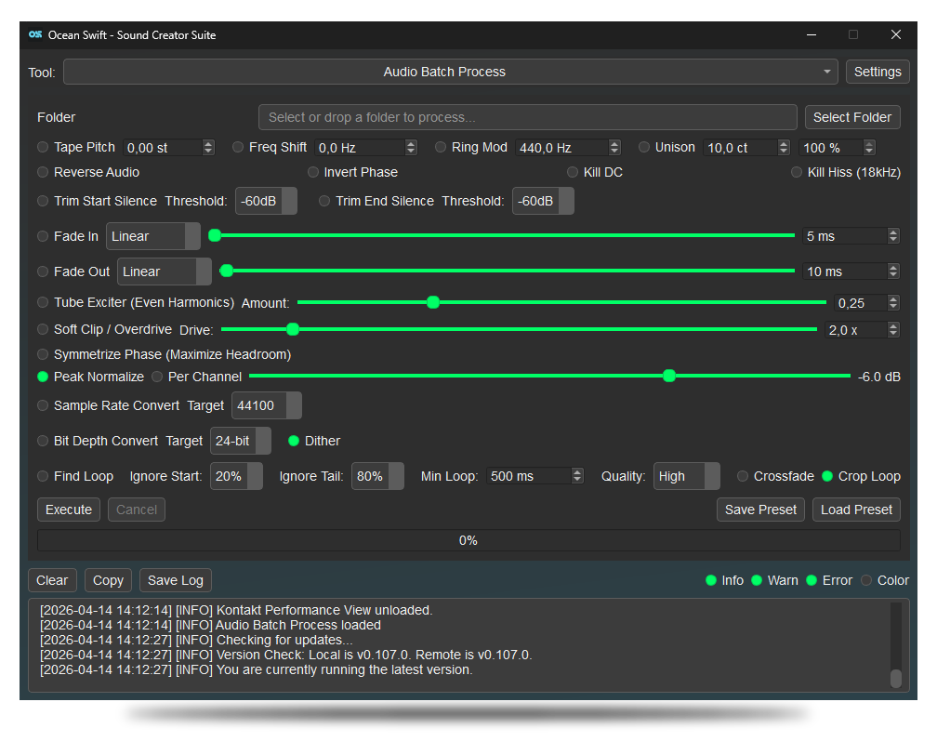
Task: Toggle the Warn log filter
Action: [757, 580]
